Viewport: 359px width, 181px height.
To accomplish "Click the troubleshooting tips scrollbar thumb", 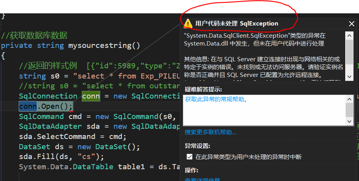I will 349,110.
